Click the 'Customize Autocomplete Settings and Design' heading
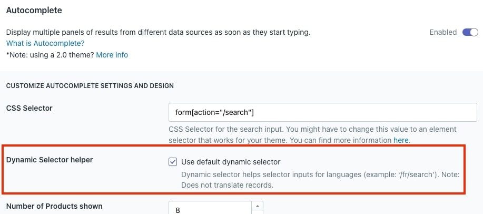 click(x=90, y=85)
